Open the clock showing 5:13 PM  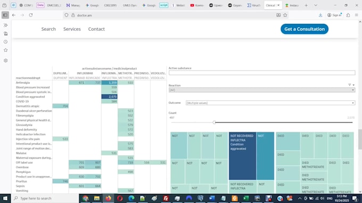pos(342,198)
